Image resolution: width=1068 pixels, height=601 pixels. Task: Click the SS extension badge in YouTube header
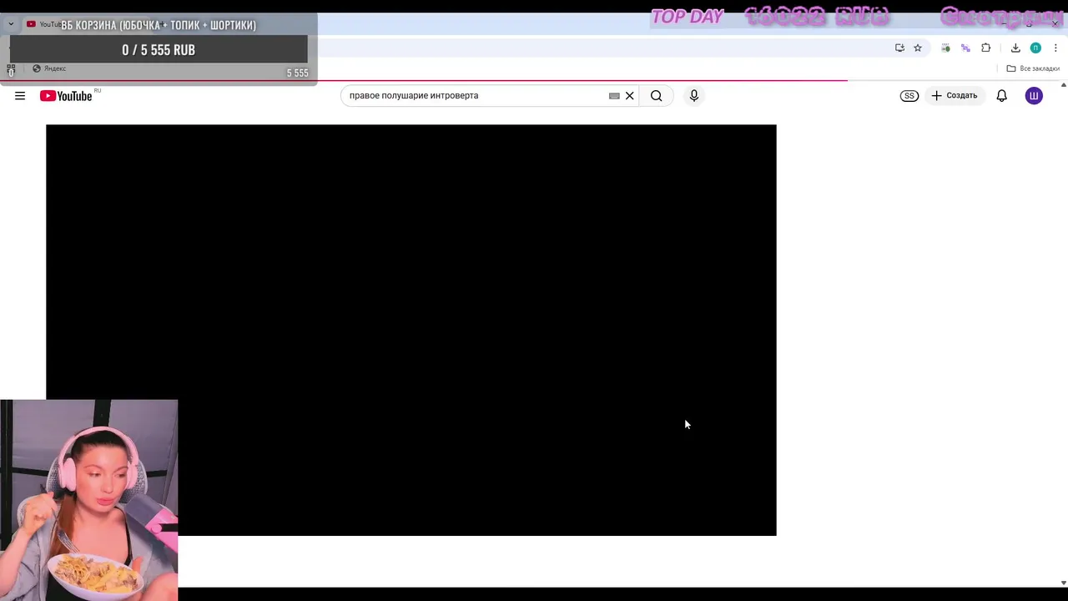pyautogui.click(x=909, y=96)
